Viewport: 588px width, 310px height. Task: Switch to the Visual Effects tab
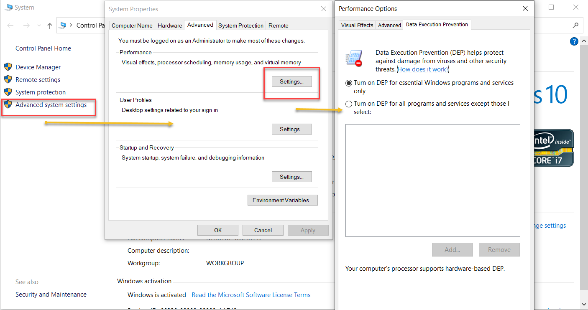[357, 25]
